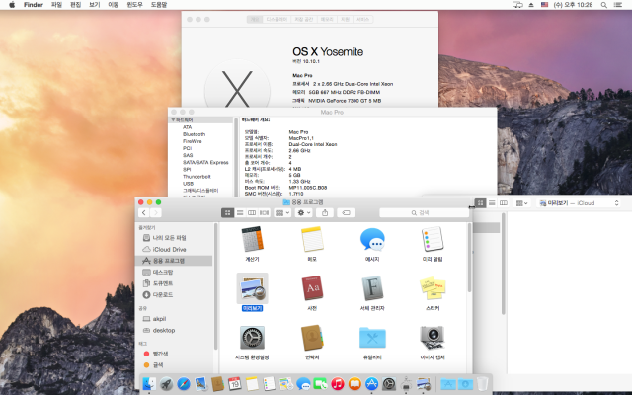Open the input source flag menu

(x=544, y=5)
